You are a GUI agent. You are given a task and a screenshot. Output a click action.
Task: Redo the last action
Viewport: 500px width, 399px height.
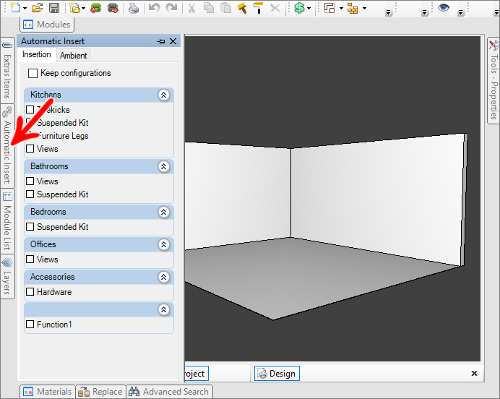pos(171,8)
